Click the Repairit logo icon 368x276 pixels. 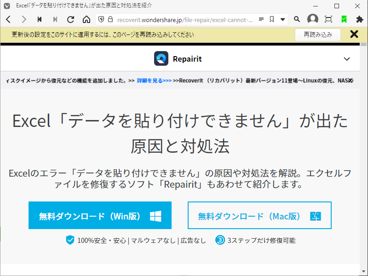click(161, 58)
